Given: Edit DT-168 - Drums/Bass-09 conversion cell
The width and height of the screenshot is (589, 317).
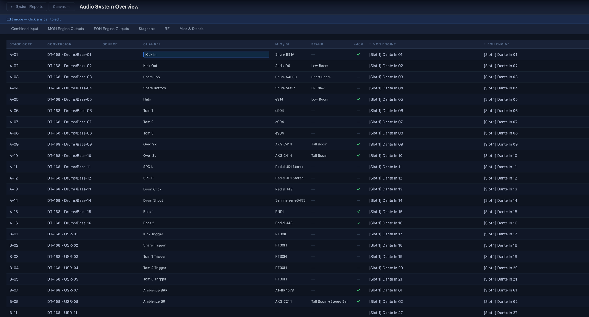Looking at the screenshot, I should [70, 144].
